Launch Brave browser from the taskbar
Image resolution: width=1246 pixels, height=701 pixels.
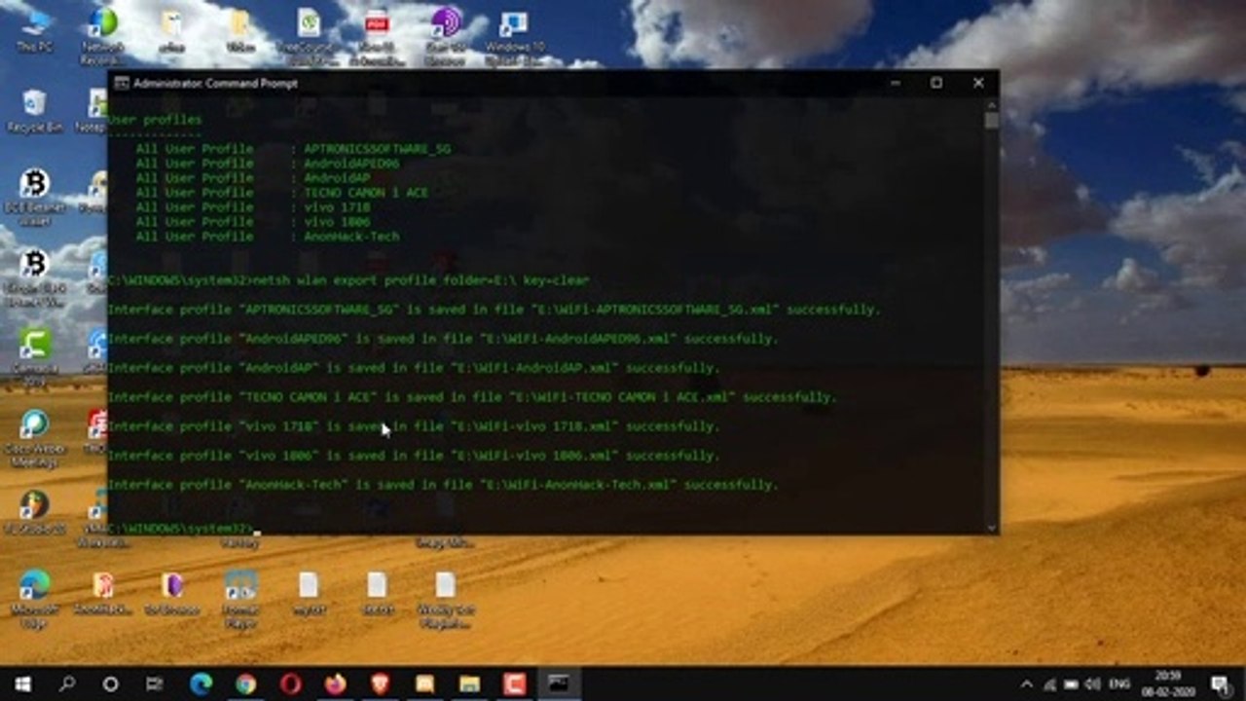click(380, 684)
